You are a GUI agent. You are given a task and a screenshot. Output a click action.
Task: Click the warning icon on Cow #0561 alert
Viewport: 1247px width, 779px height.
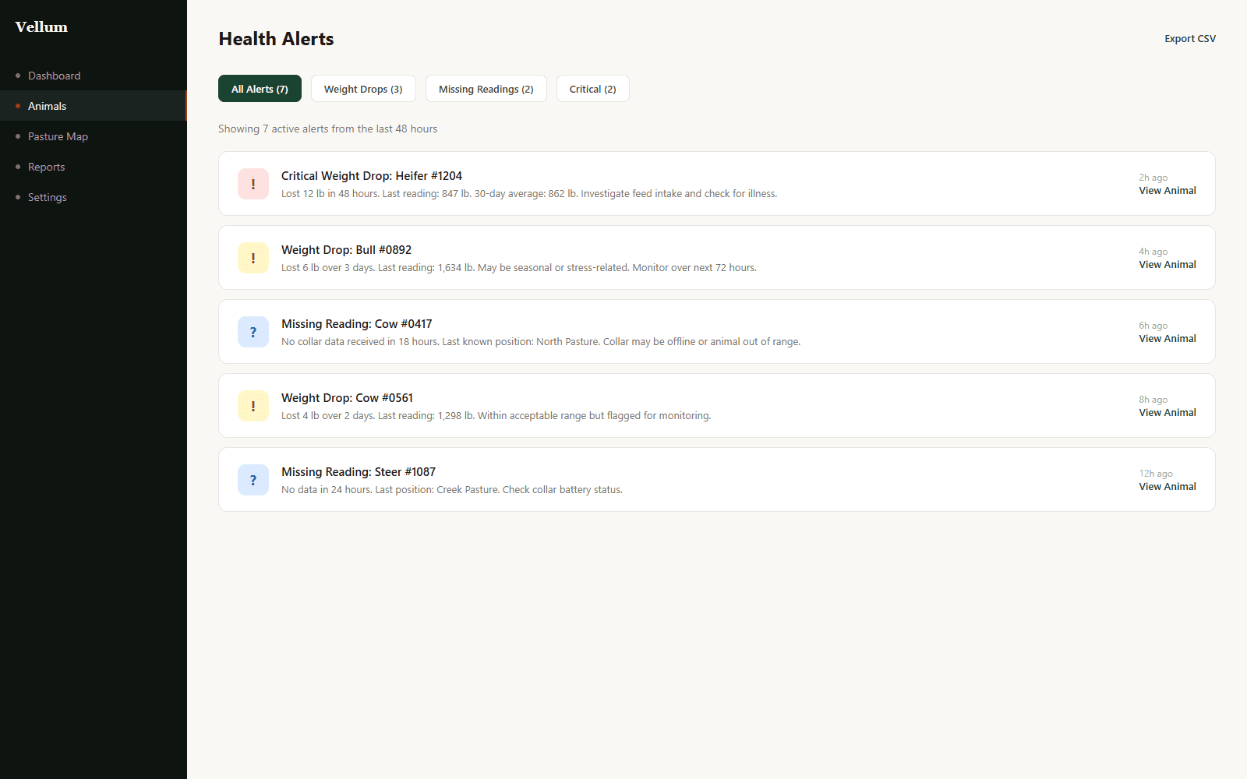(x=253, y=406)
